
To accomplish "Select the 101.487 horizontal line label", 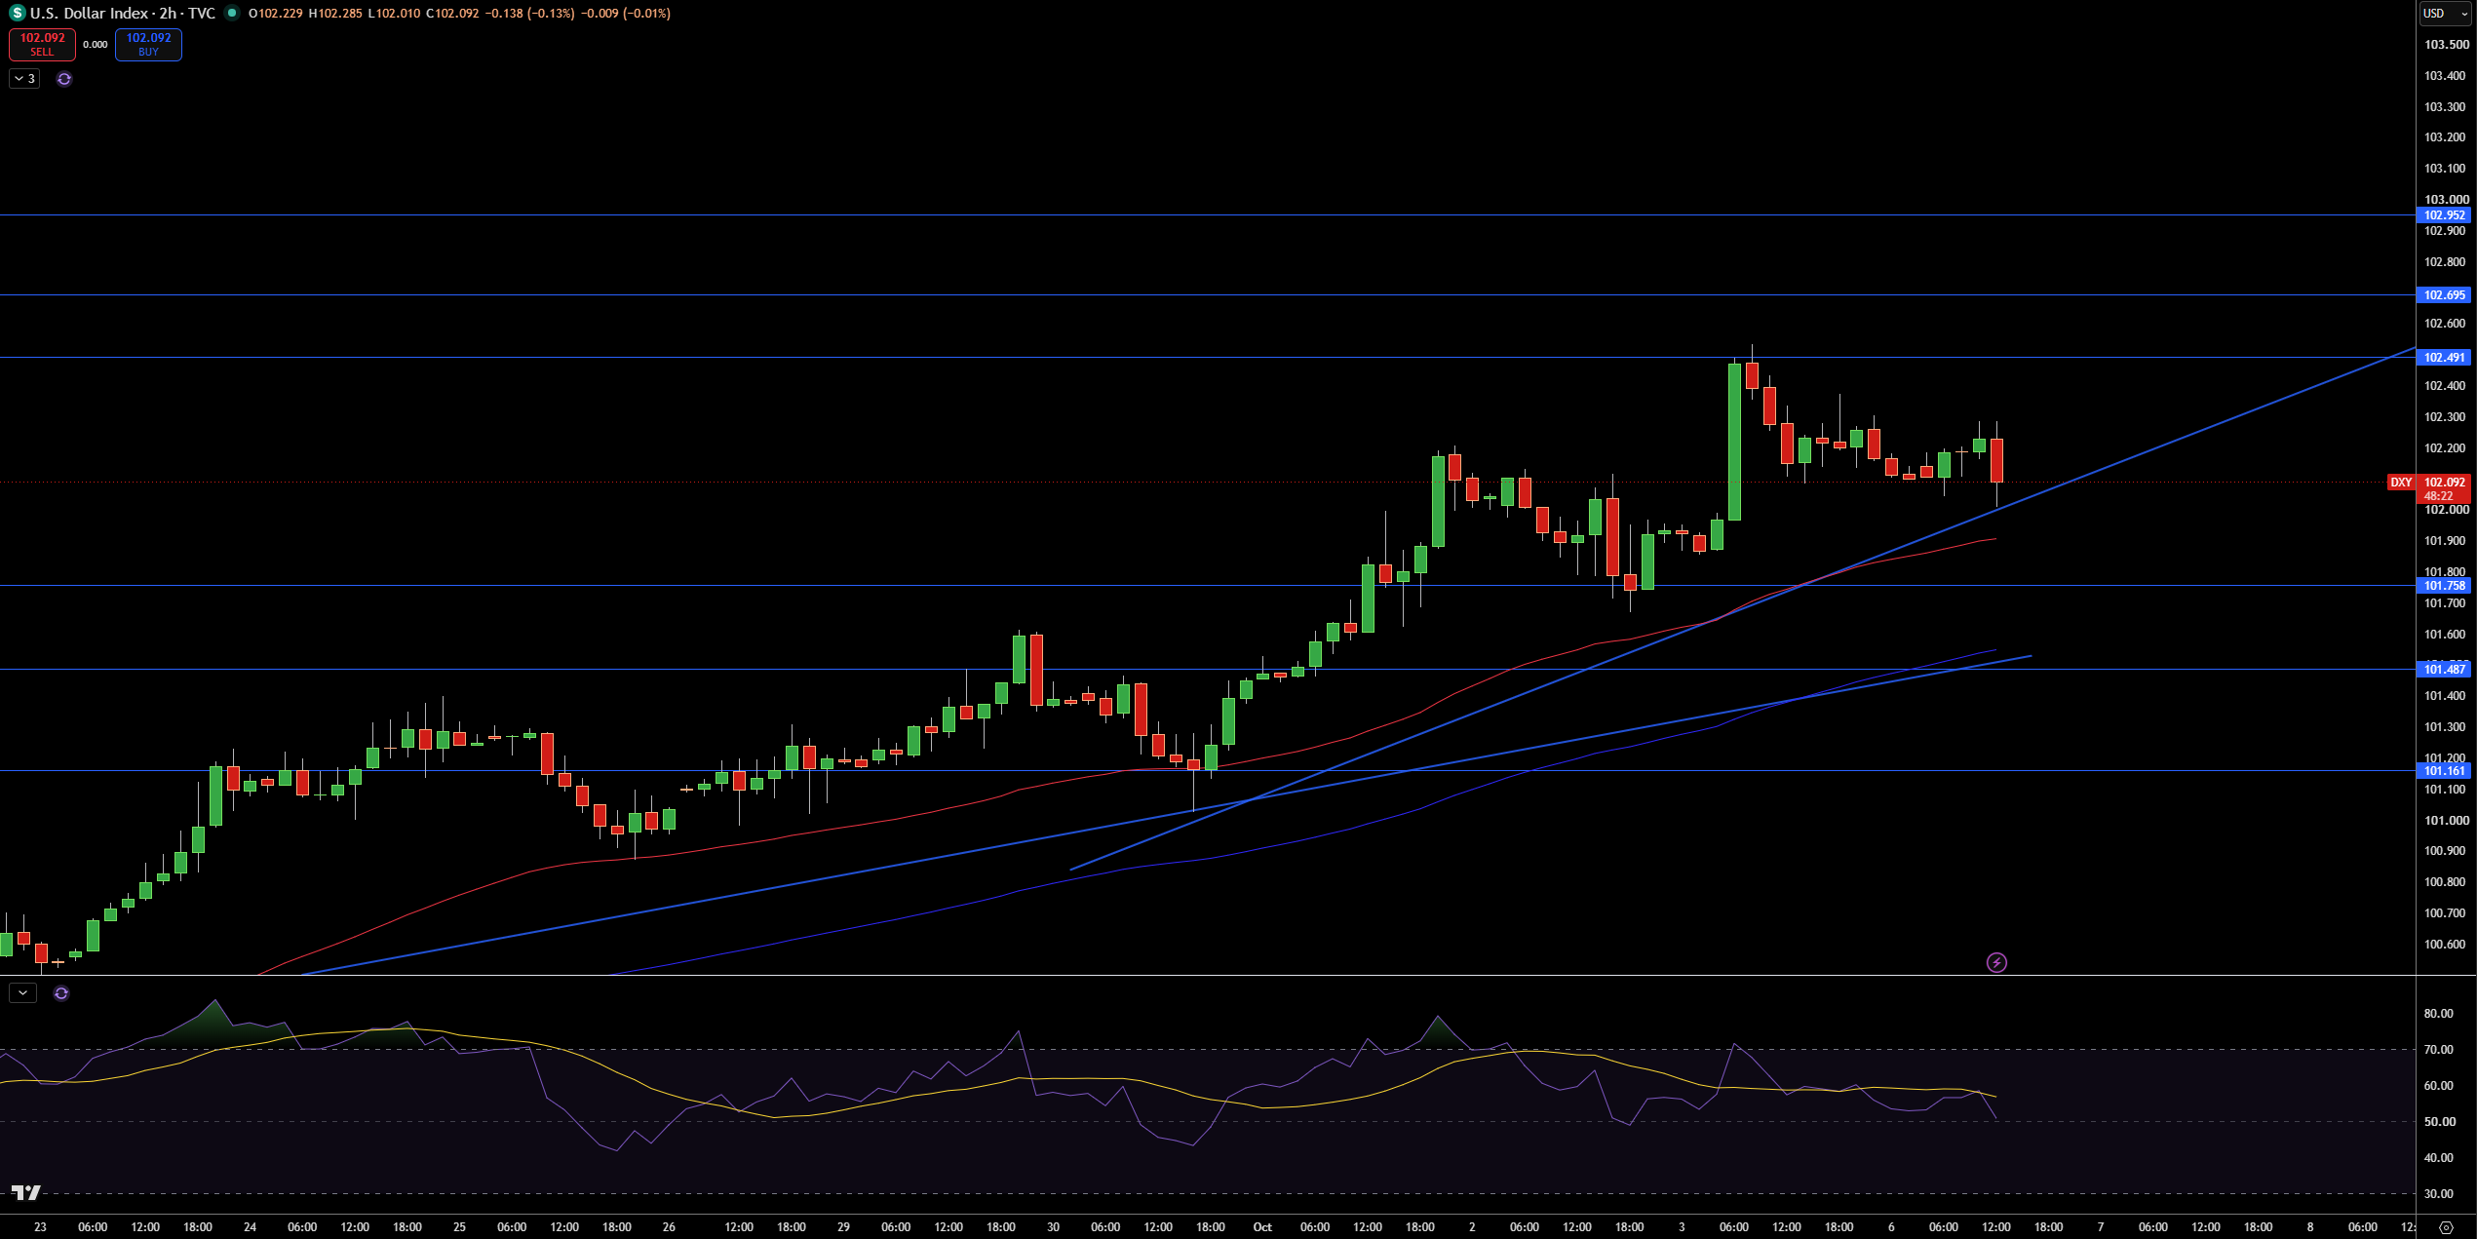I will (2444, 670).
